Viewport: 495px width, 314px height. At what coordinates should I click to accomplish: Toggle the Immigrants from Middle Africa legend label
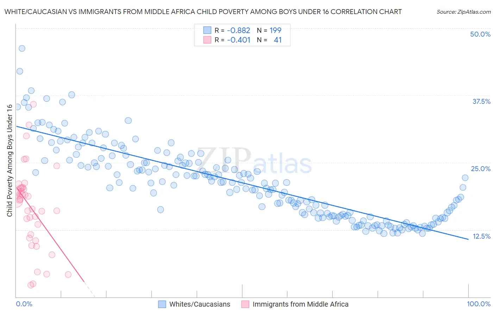300,304
